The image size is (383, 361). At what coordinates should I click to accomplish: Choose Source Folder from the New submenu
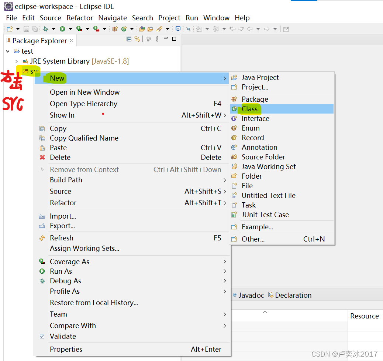click(282, 157)
